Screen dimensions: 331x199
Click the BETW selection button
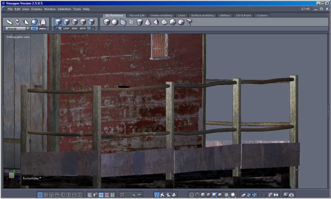coord(83,29)
